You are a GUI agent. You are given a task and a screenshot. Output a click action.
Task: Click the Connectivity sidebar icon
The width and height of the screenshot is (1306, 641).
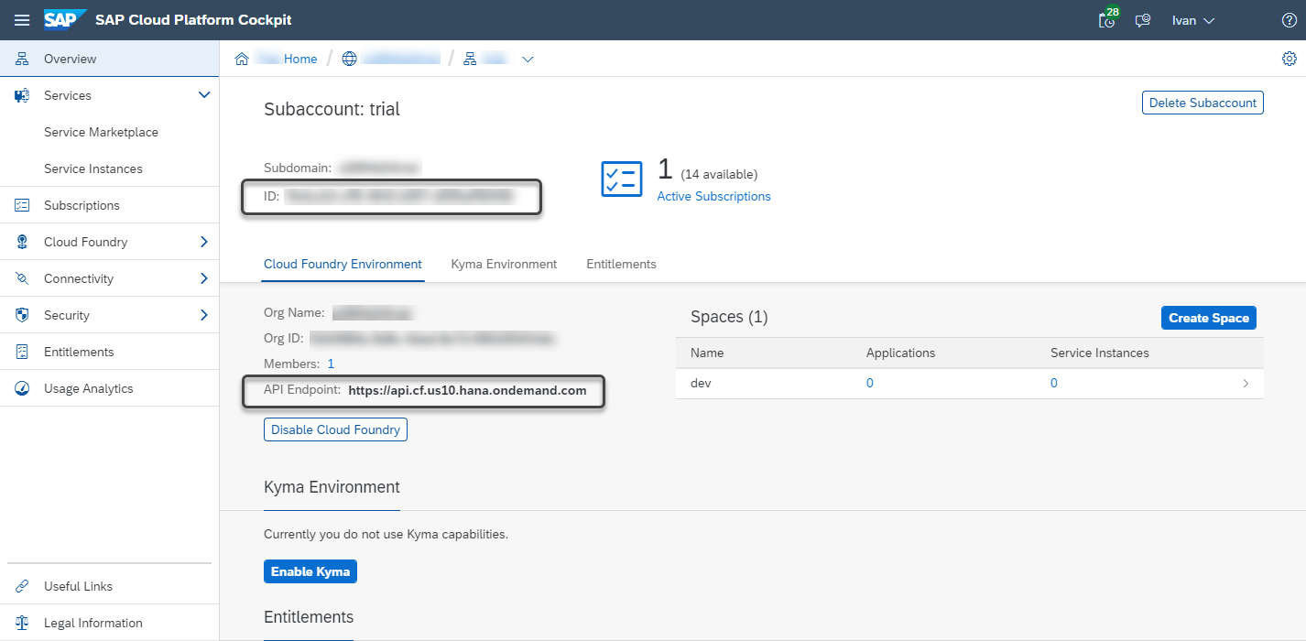coord(23,278)
